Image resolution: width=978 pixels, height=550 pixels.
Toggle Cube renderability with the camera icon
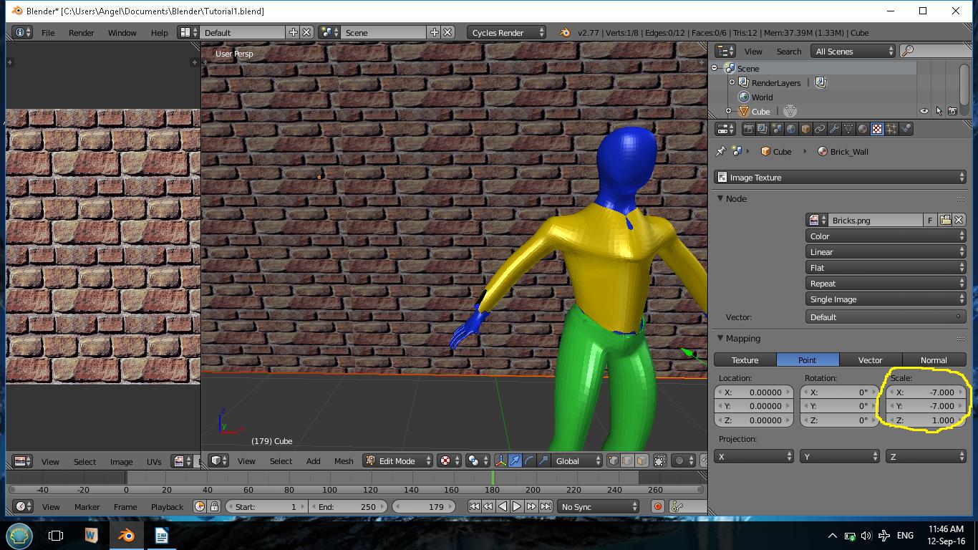coord(952,112)
